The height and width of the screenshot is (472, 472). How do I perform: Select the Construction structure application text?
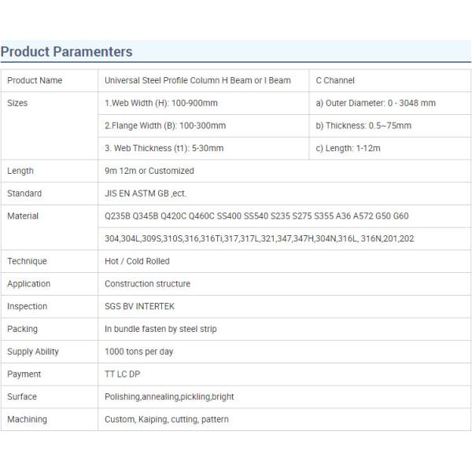(x=147, y=284)
